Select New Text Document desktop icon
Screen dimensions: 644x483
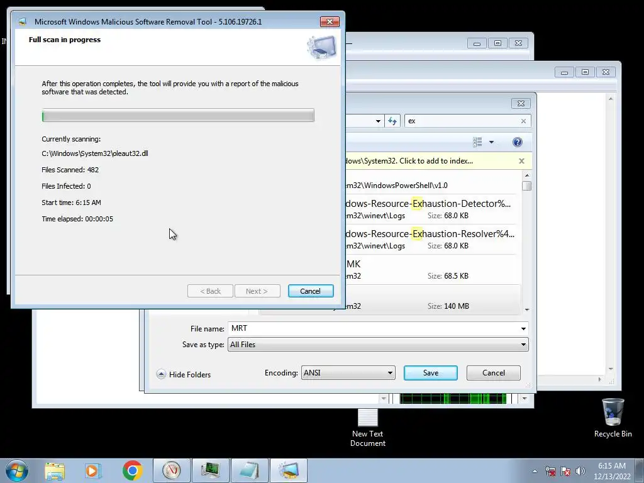pyautogui.click(x=367, y=427)
